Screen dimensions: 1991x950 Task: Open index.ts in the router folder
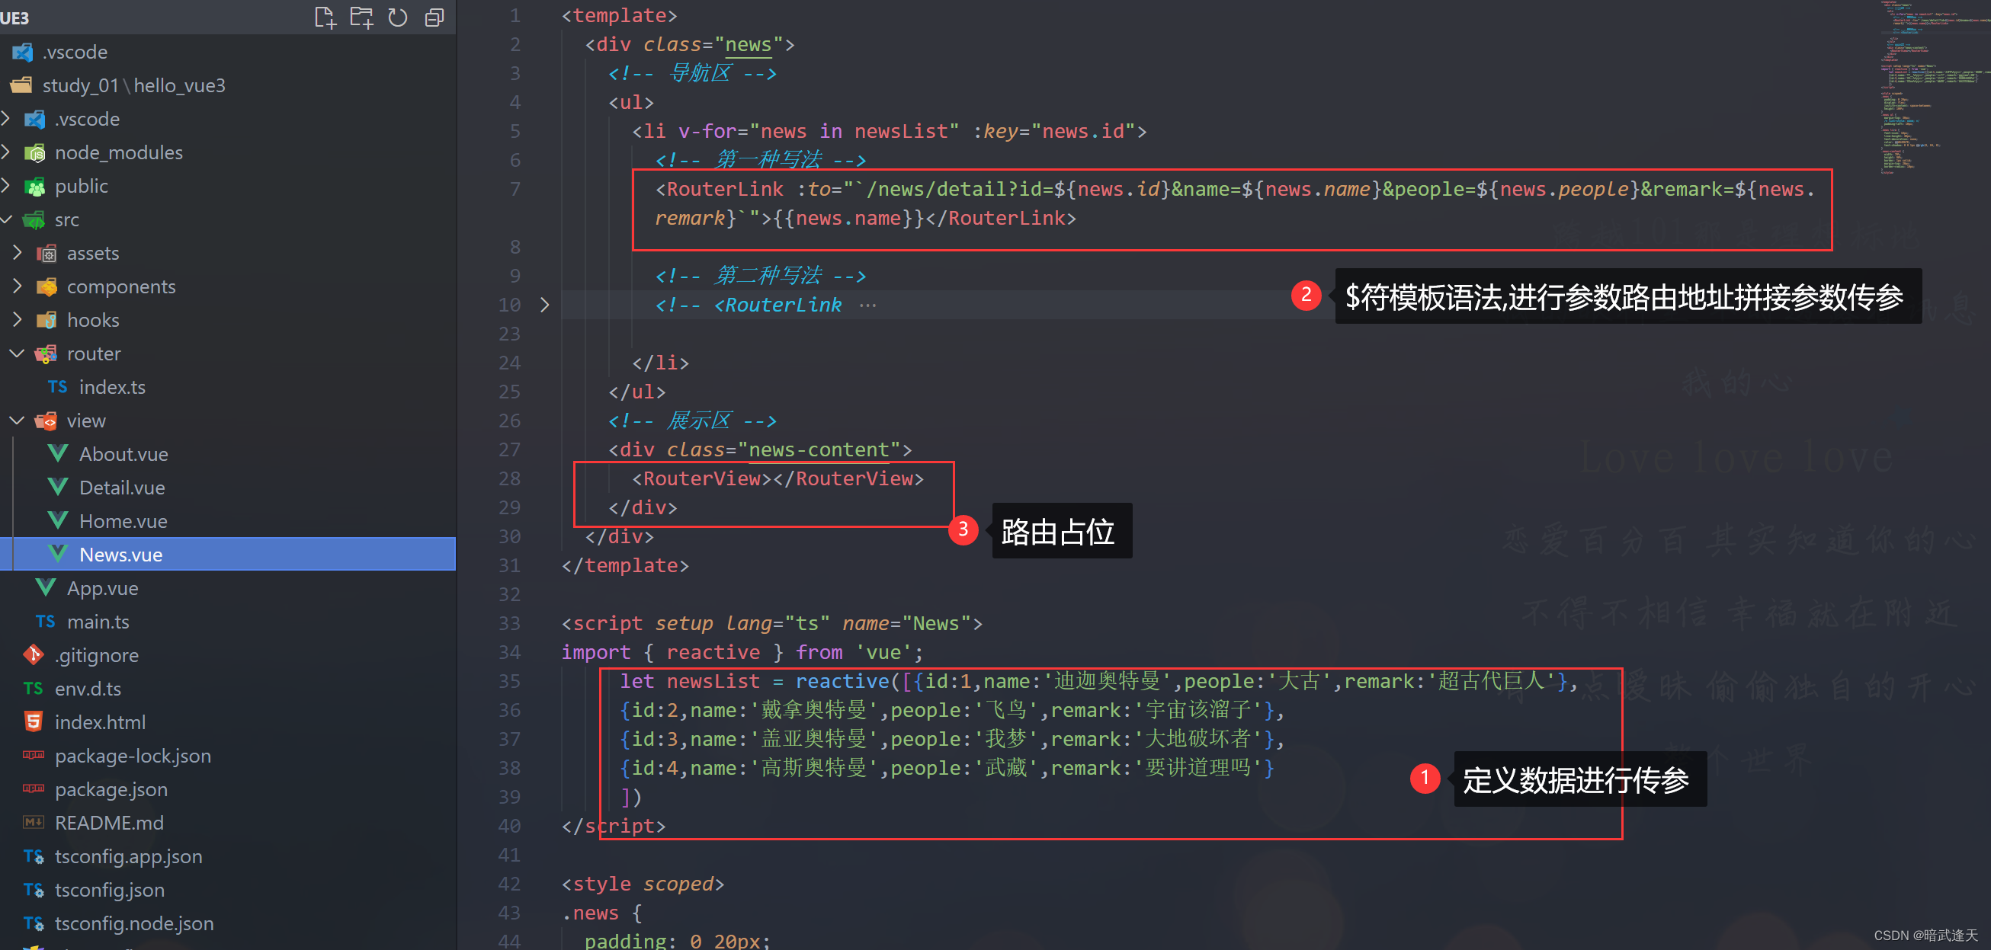(112, 387)
